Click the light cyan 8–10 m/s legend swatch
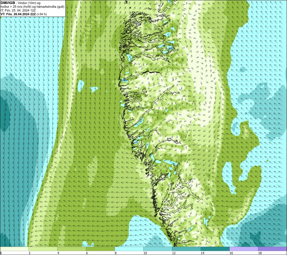The height and width of the screenshot is (255, 287). point(129,249)
